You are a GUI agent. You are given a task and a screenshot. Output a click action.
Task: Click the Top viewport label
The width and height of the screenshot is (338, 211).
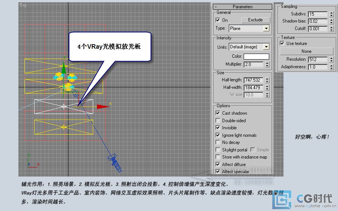[23, 5]
